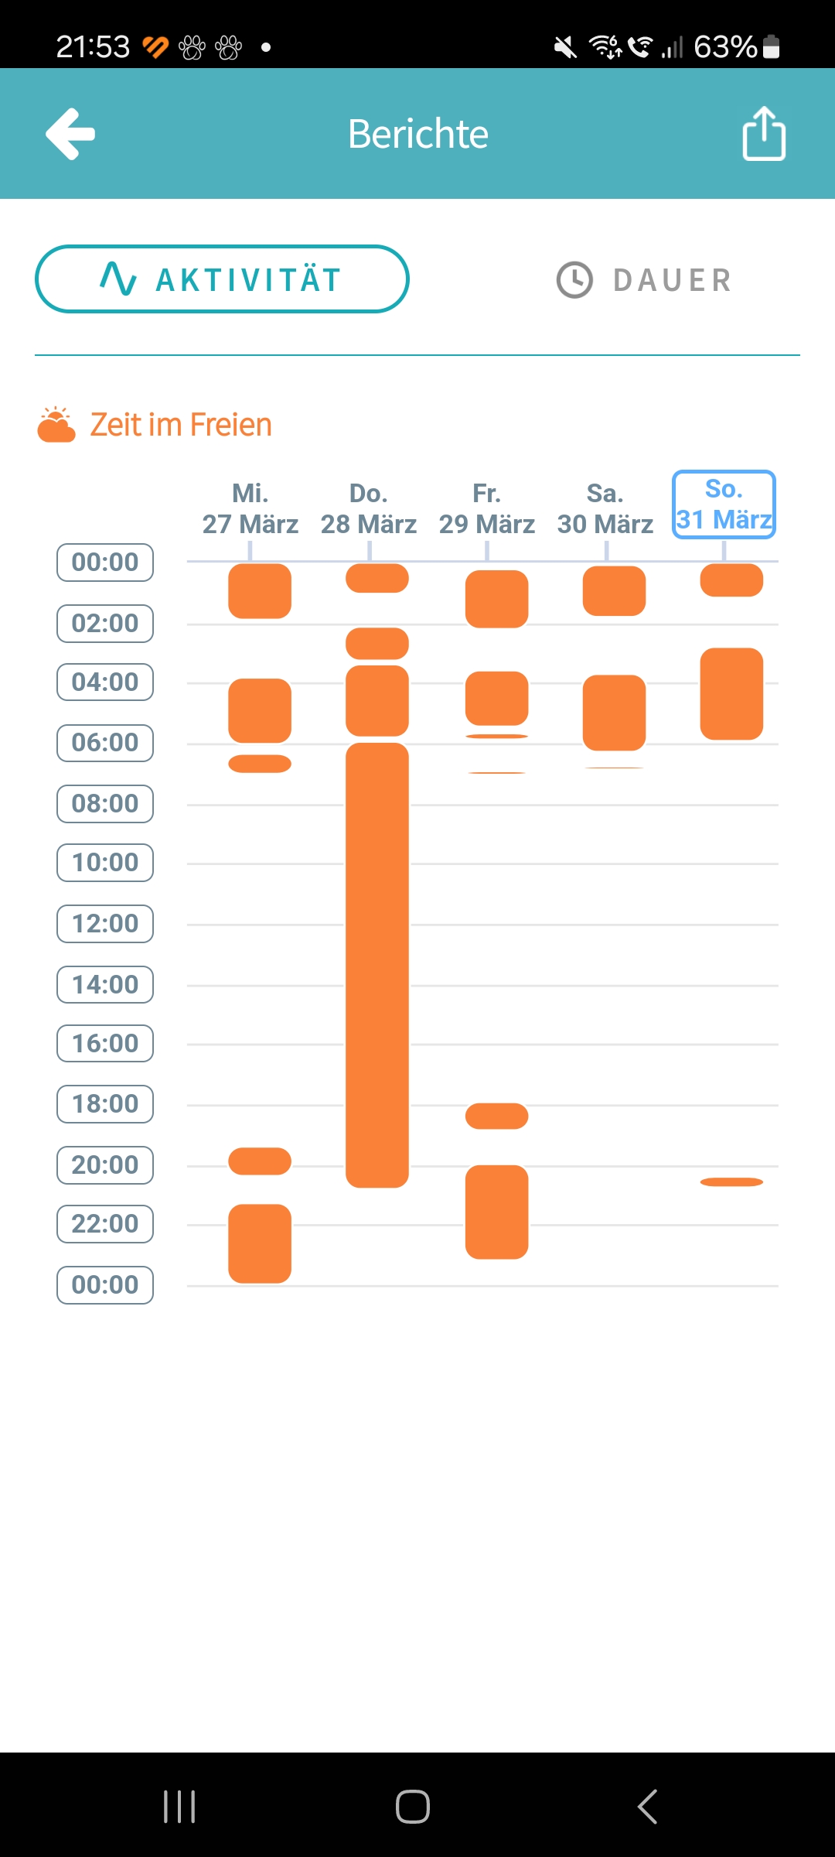Image resolution: width=835 pixels, height=1857 pixels.
Task: Tap the 12:00 time label
Action: pos(105,924)
